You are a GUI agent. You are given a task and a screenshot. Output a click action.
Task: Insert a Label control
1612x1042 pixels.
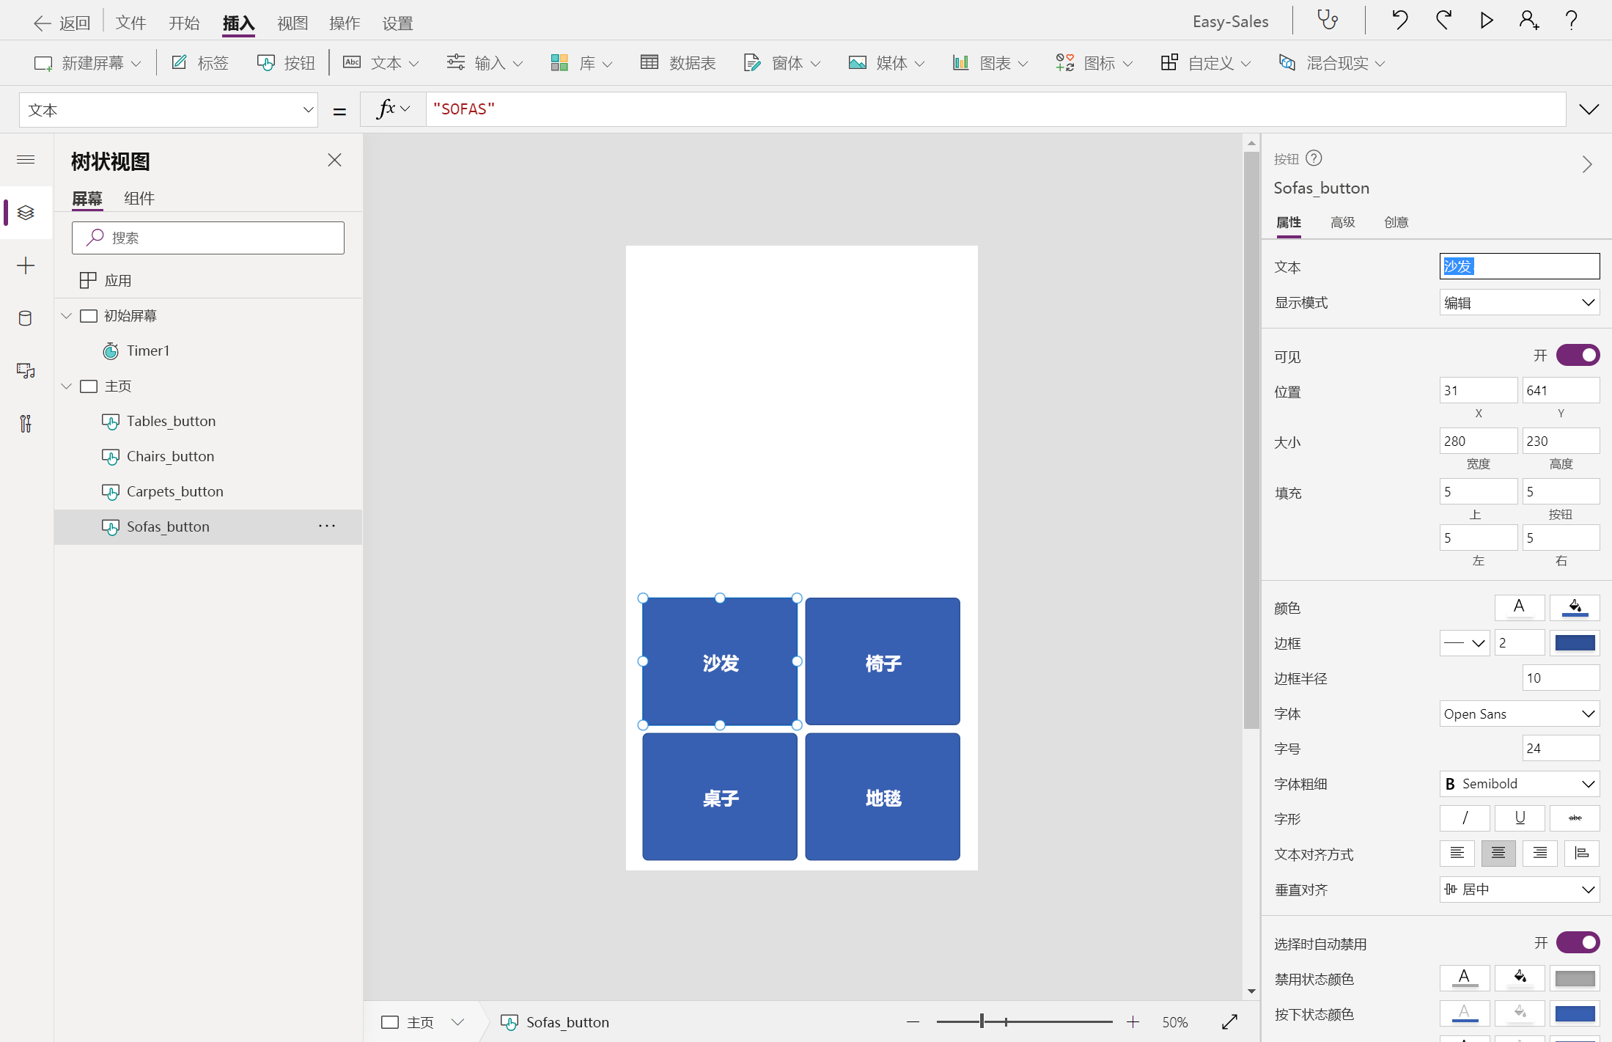coord(200,63)
